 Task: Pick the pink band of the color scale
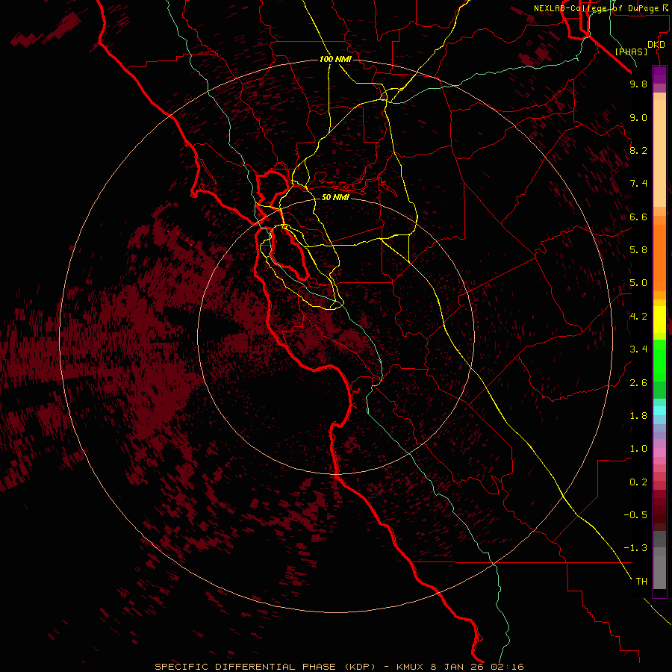[659, 452]
